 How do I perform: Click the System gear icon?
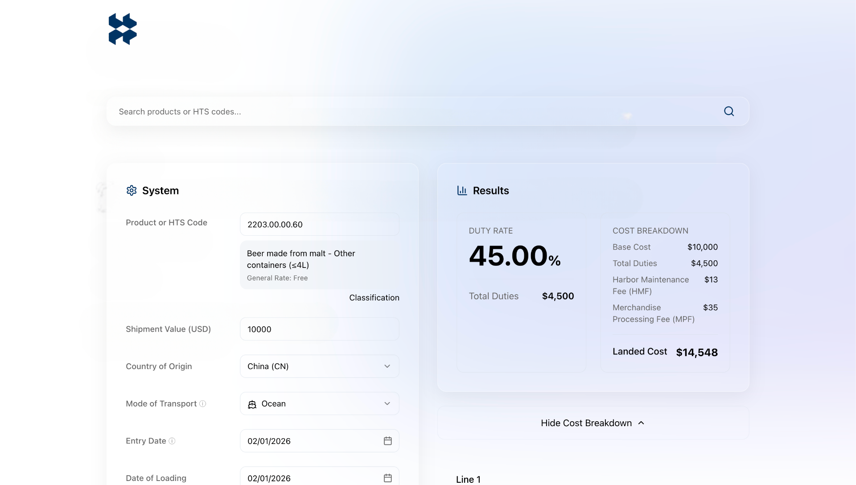tap(132, 190)
